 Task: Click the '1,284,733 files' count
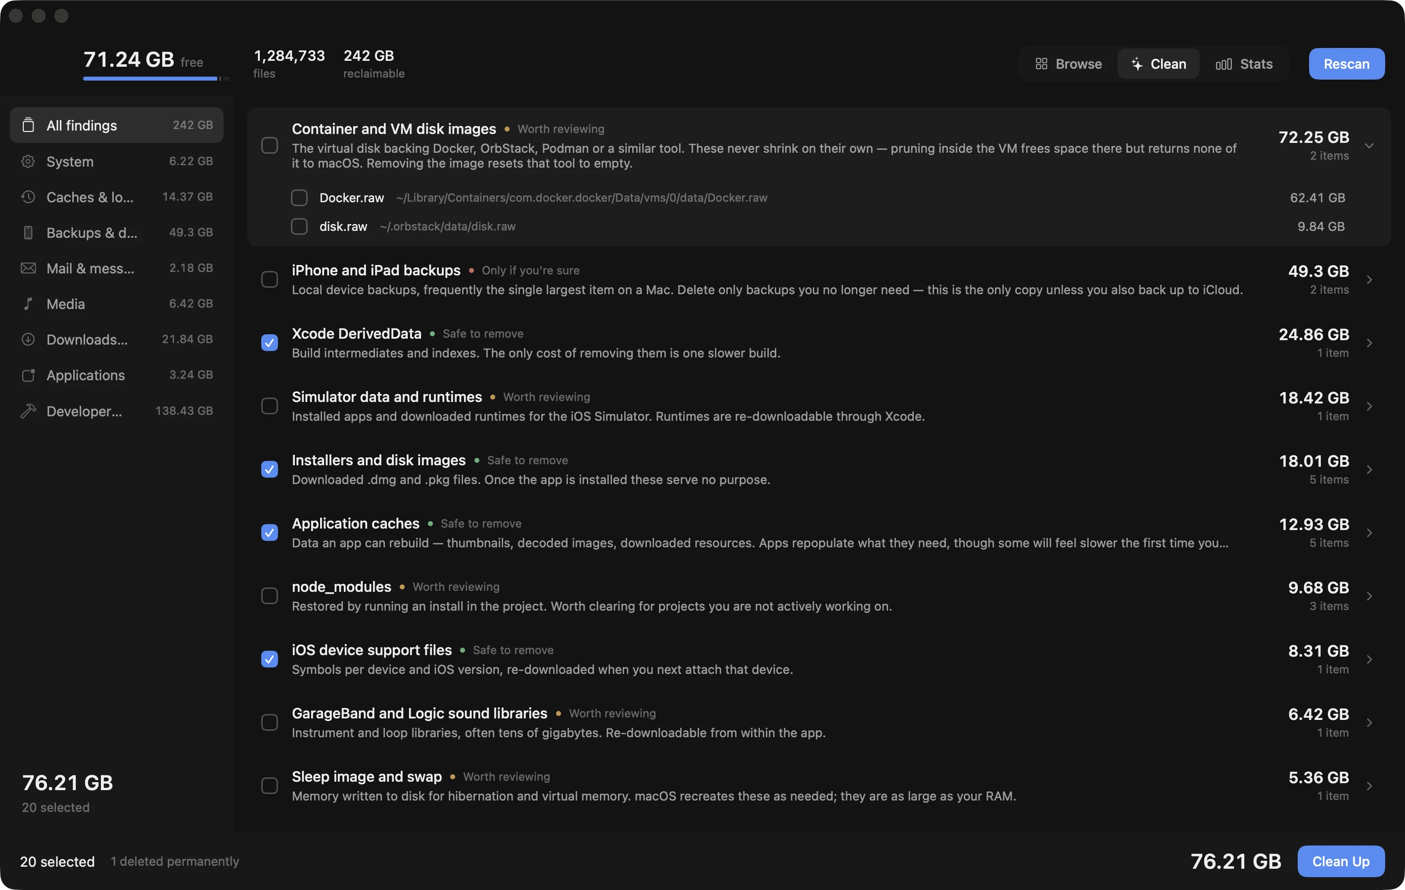(x=289, y=64)
